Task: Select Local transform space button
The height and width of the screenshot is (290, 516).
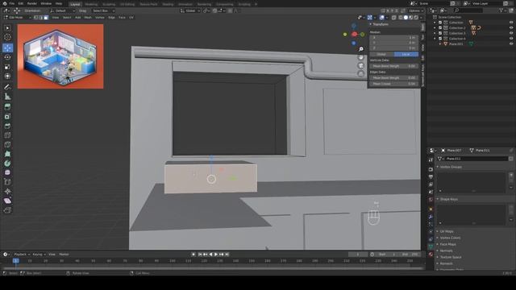Action: (x=406, y=54)
